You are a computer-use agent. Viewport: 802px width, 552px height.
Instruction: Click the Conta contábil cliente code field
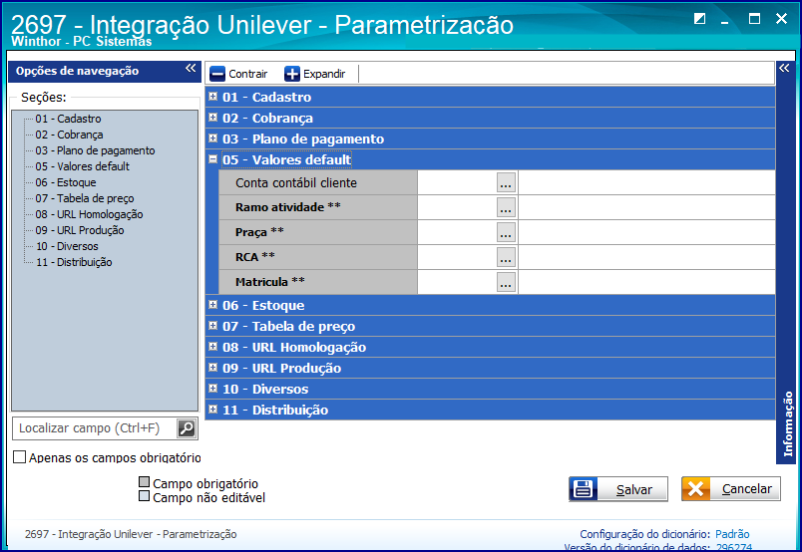457,182
